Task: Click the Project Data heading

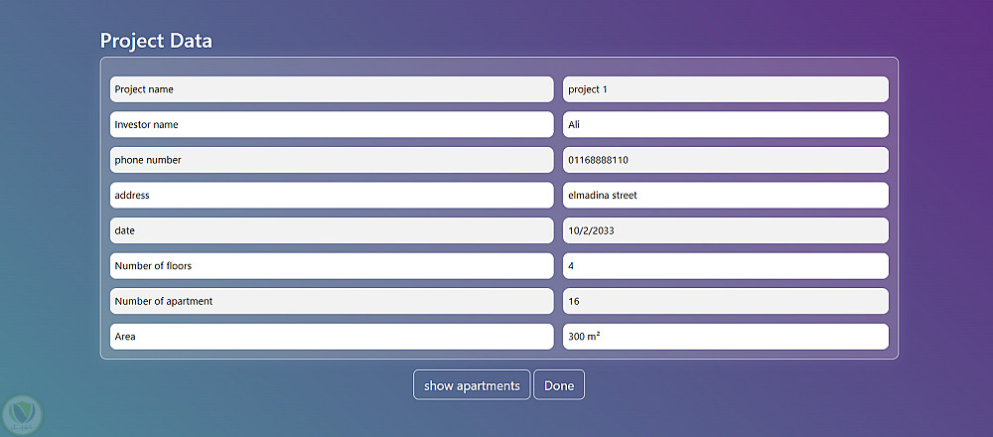Action: click(x=156, y=41)
